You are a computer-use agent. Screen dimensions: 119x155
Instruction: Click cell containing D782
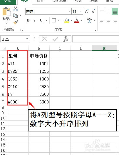(x=18, y=70)
